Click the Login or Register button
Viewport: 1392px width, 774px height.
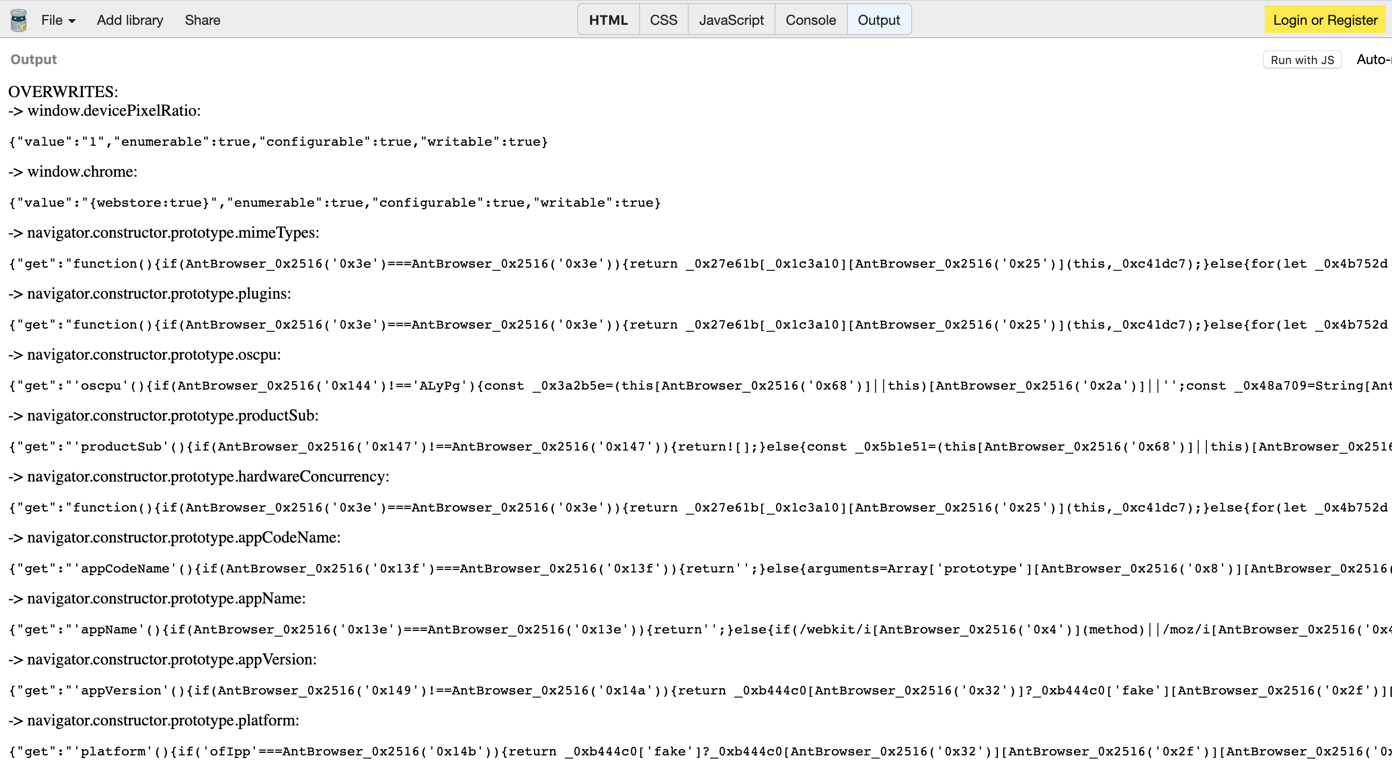click(x=1324, y=20)
